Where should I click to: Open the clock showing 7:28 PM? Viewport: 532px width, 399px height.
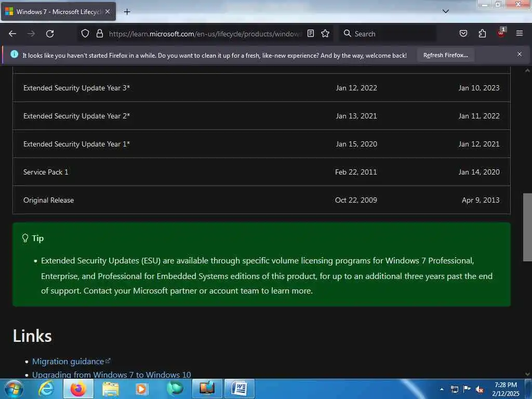506,389
